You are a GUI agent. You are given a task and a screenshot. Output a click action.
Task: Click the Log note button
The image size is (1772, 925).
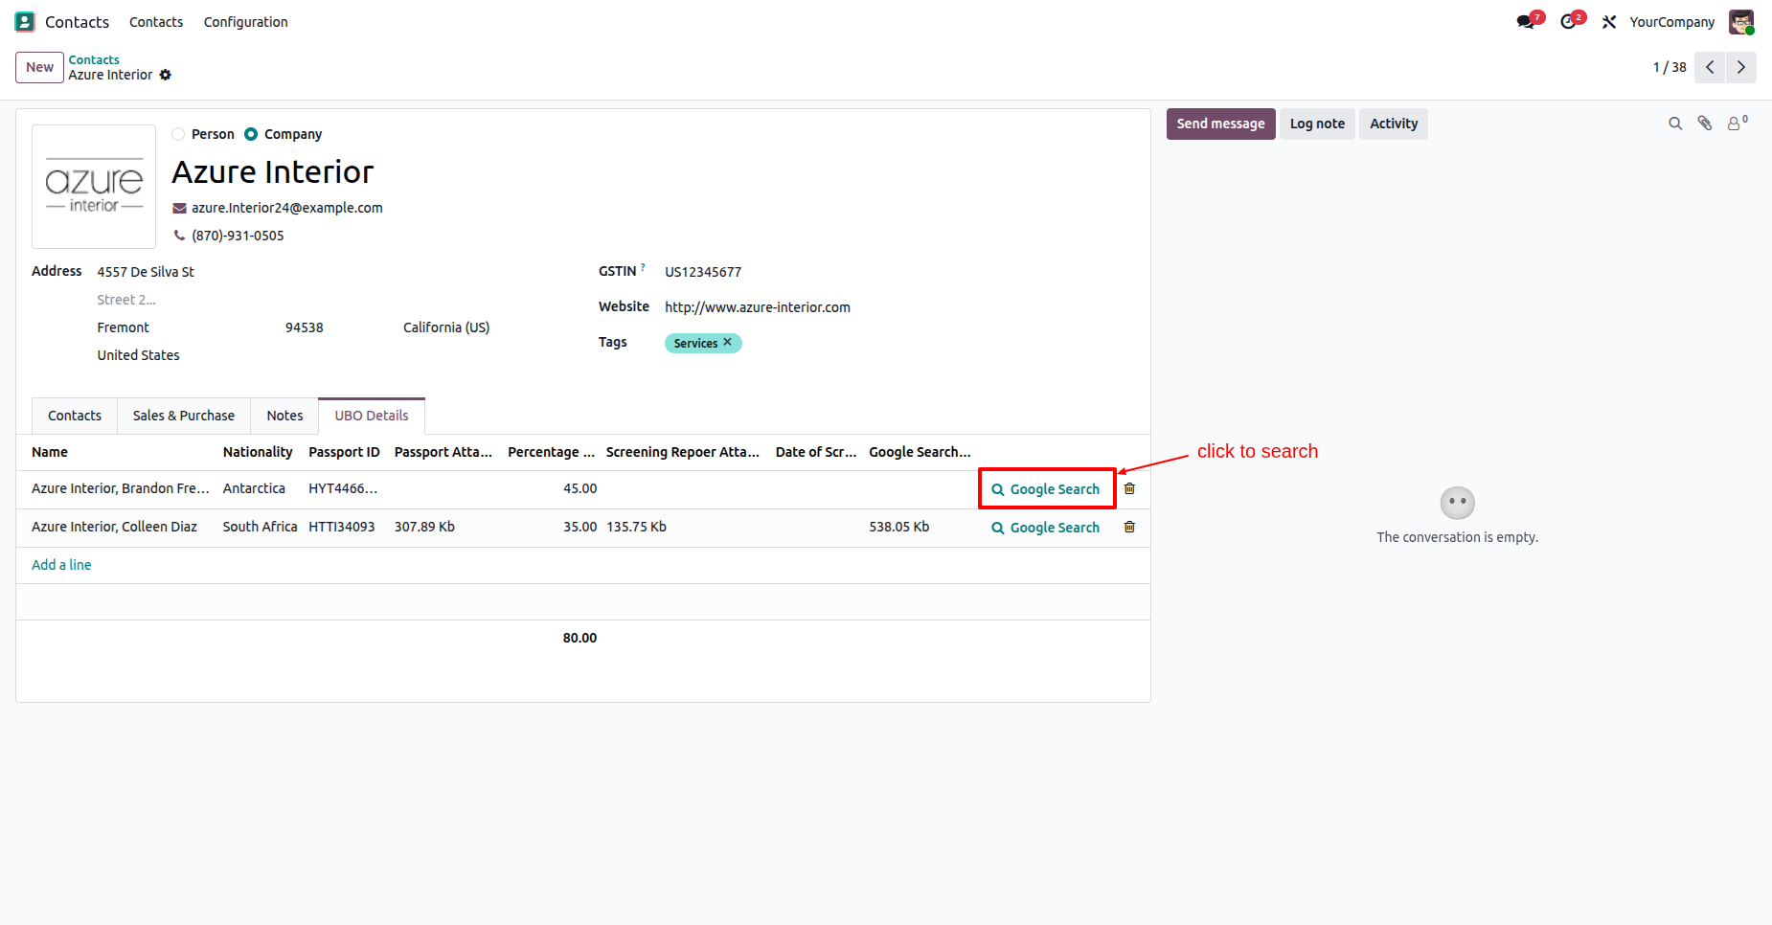[x=1317, y=124]
